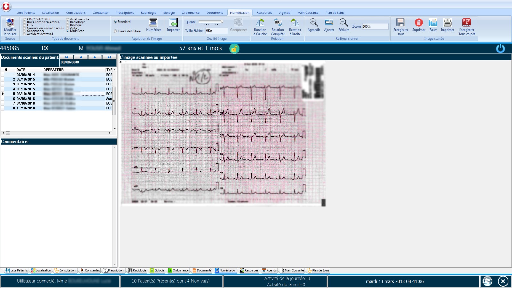
Task: Open Constantes in bottom tab bar
Action: 90,271
